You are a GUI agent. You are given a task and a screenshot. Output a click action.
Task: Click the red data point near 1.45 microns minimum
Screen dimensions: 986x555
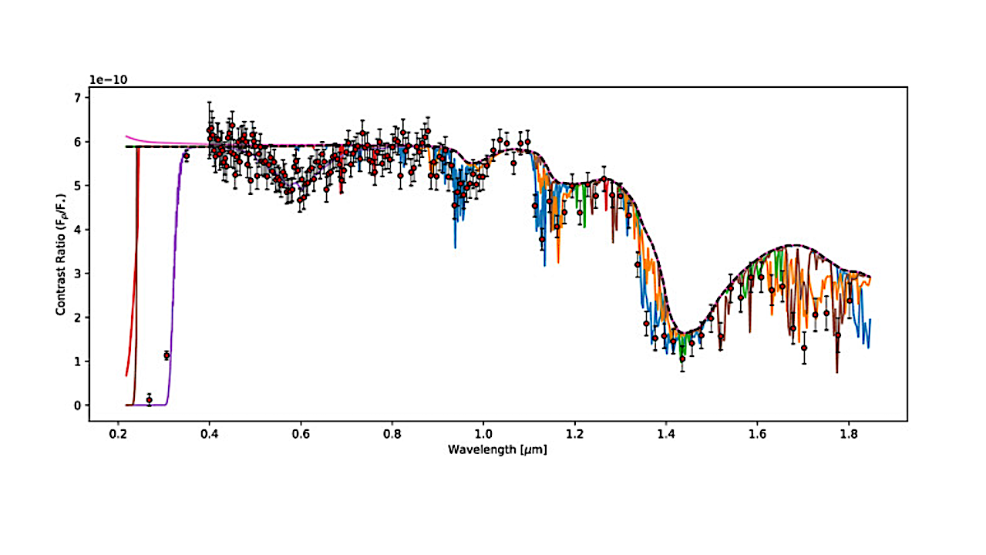coord(682,358)
